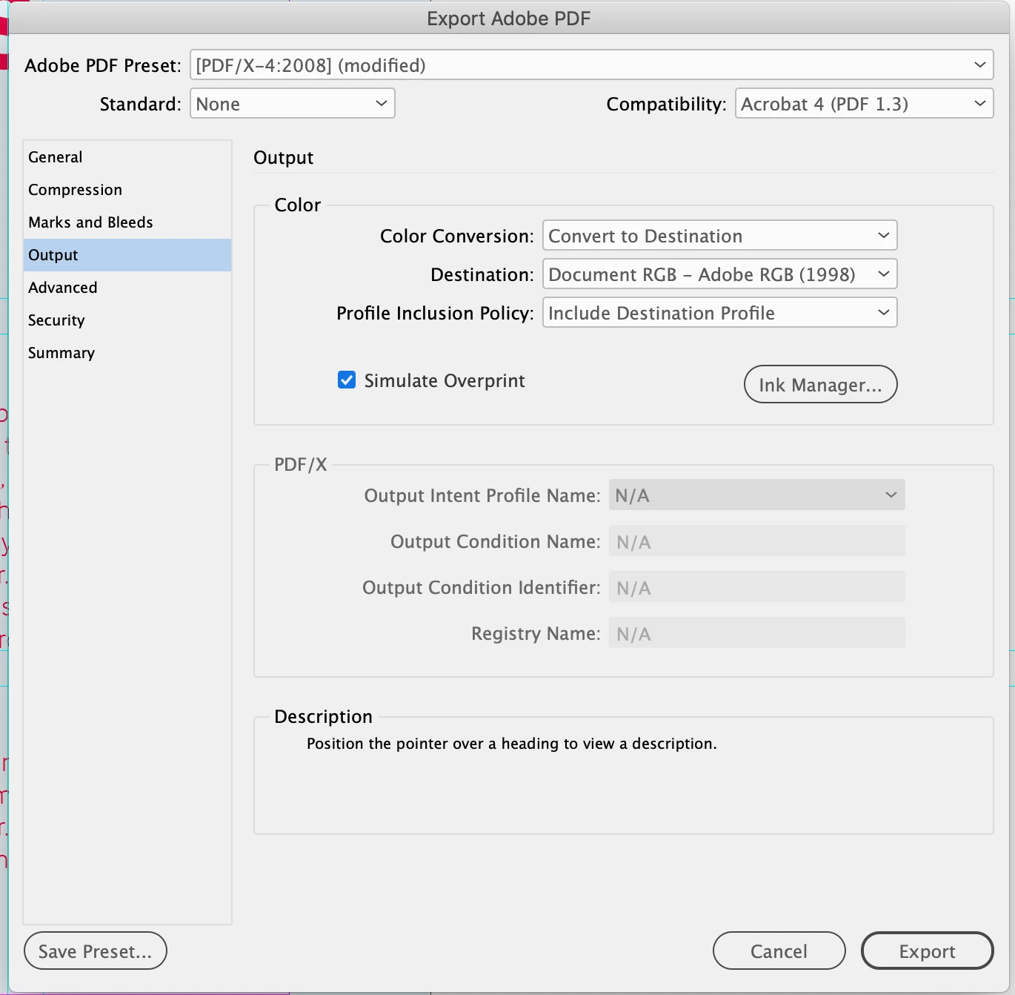Click the Export button
This screenshot has width=1015, height=995.
pyautogui.click(x=927, y=951)
